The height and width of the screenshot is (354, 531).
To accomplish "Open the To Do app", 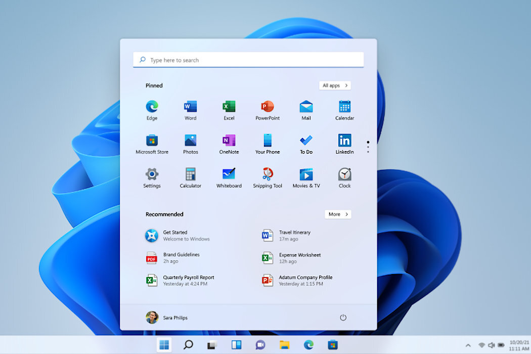I will (306, 141).
